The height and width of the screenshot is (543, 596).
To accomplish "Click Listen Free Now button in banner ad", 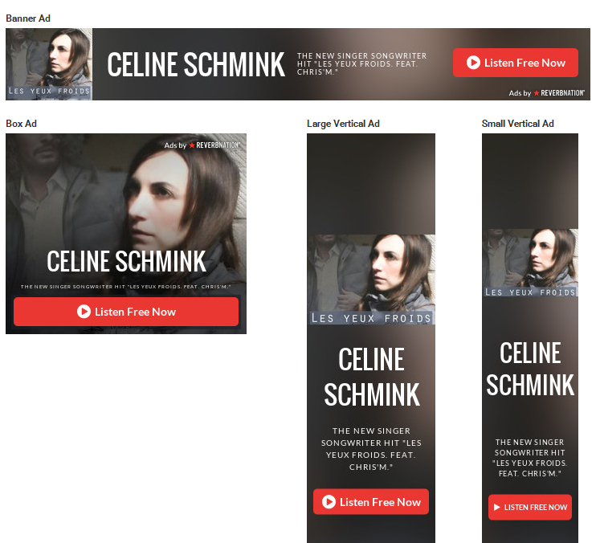I will click(516, 63).
